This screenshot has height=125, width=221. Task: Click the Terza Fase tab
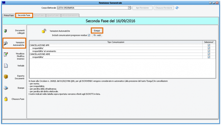(39, 15)
